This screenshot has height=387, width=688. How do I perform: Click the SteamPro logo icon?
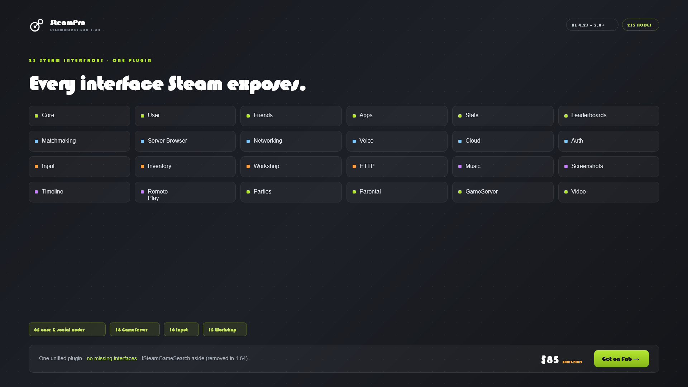[x=37, y=25]
